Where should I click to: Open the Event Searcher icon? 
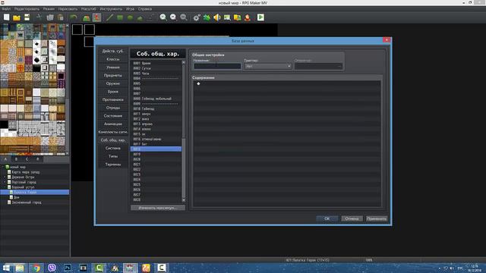pyautogui.click(x=227, y=17)
